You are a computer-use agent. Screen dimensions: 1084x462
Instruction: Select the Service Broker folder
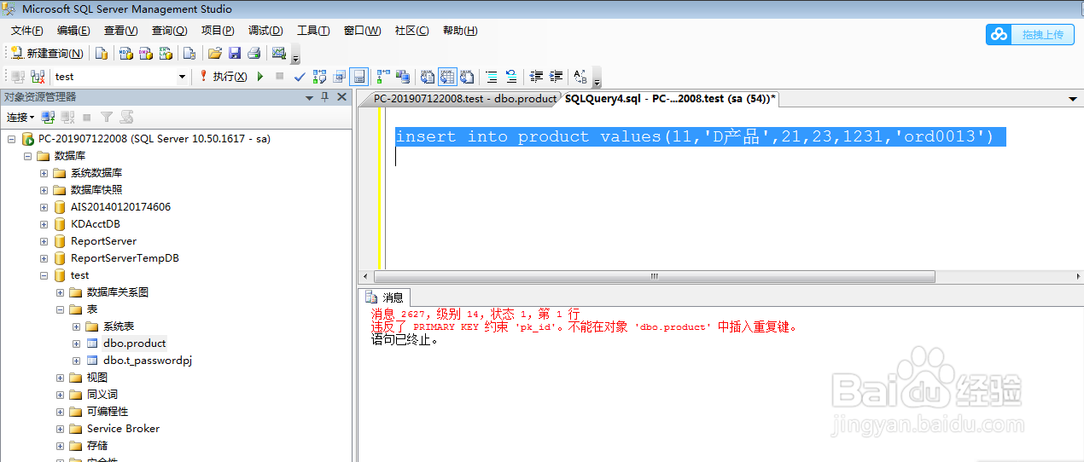coord(123,429)
